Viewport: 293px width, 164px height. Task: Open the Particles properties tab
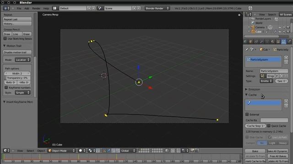283,42
